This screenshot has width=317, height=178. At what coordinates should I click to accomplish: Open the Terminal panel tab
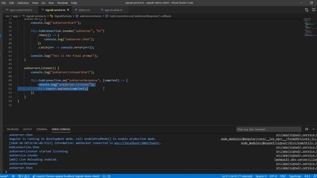pyautogui.click(x=42, y=129)
